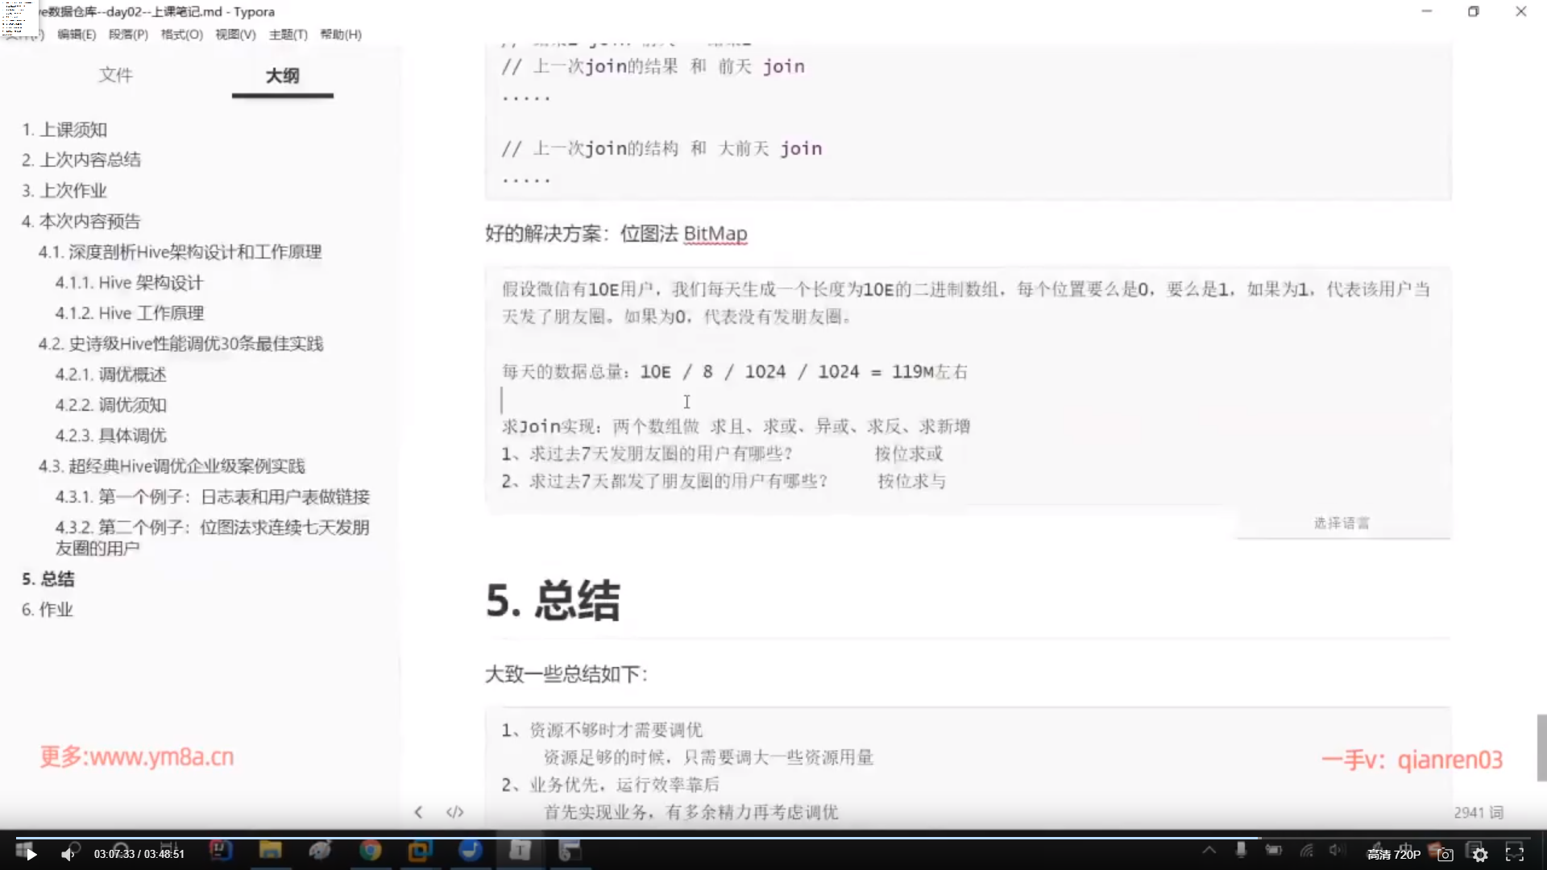Open the 格式(O) menu

point(181,35)
